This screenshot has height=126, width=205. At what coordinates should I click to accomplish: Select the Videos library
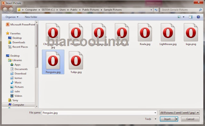[16, 96]
